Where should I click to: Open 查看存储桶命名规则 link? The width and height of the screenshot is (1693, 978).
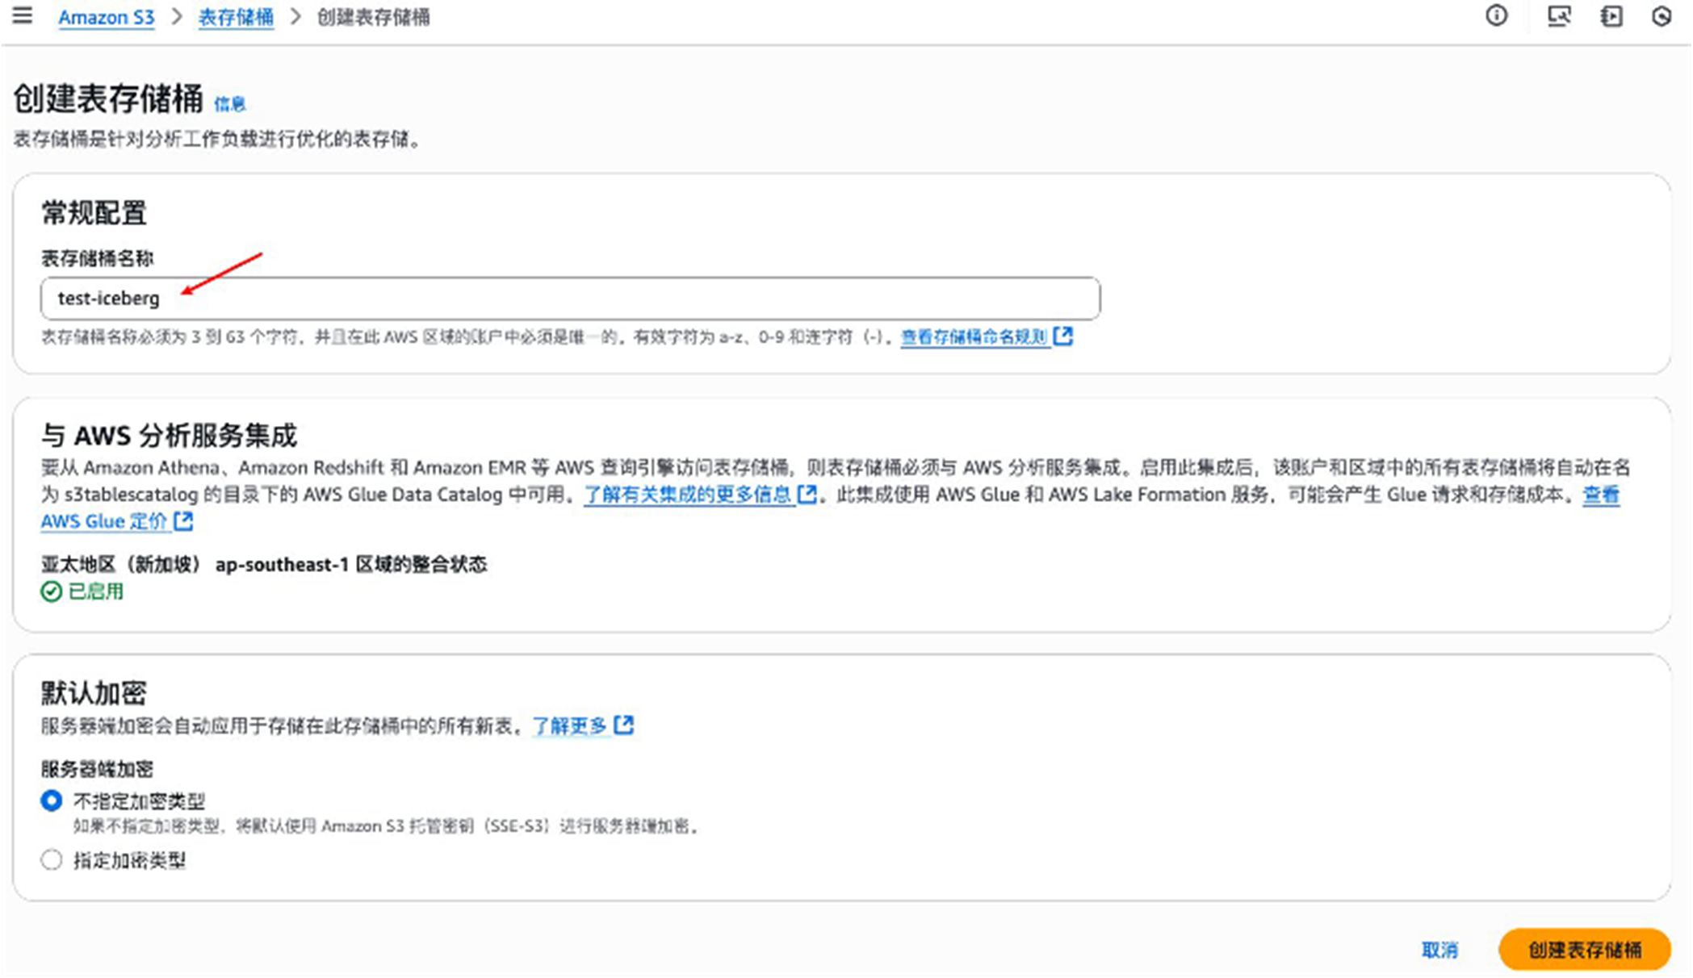pyautogui.click(x=974, y=336)
